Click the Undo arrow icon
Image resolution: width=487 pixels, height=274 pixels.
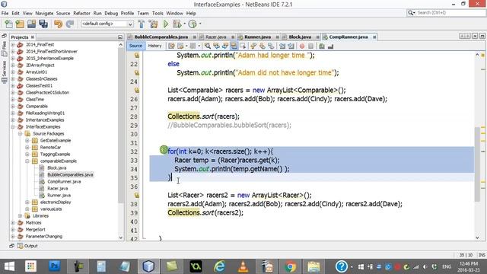(x=58, y=24)
